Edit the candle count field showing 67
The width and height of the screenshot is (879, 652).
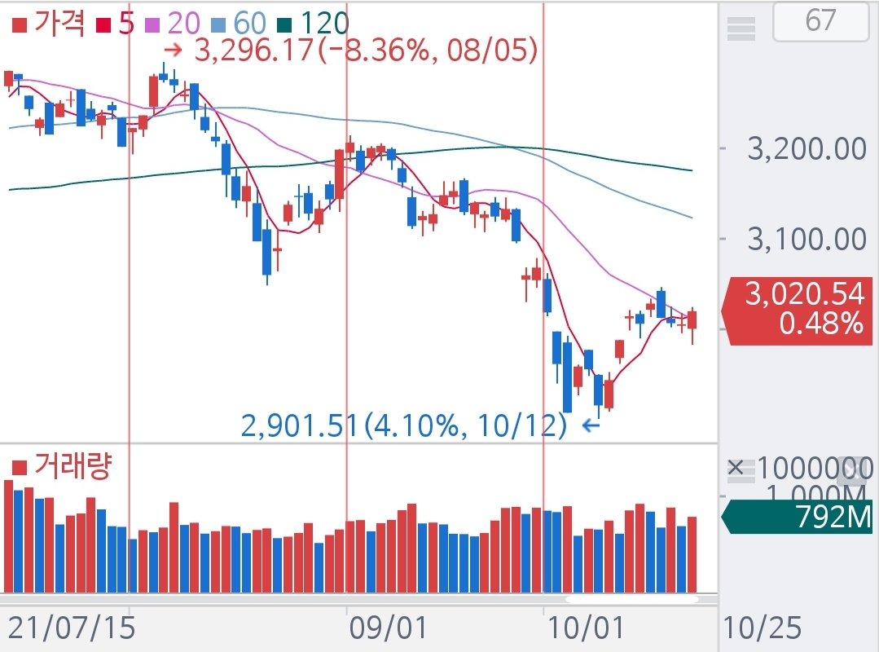(x=820, y=21)
